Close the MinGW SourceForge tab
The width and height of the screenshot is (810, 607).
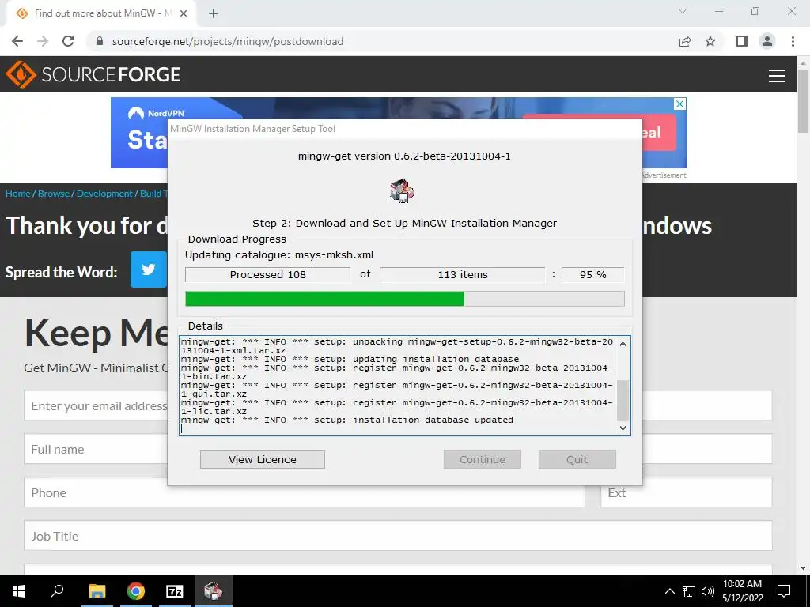(x=184, y=13)
